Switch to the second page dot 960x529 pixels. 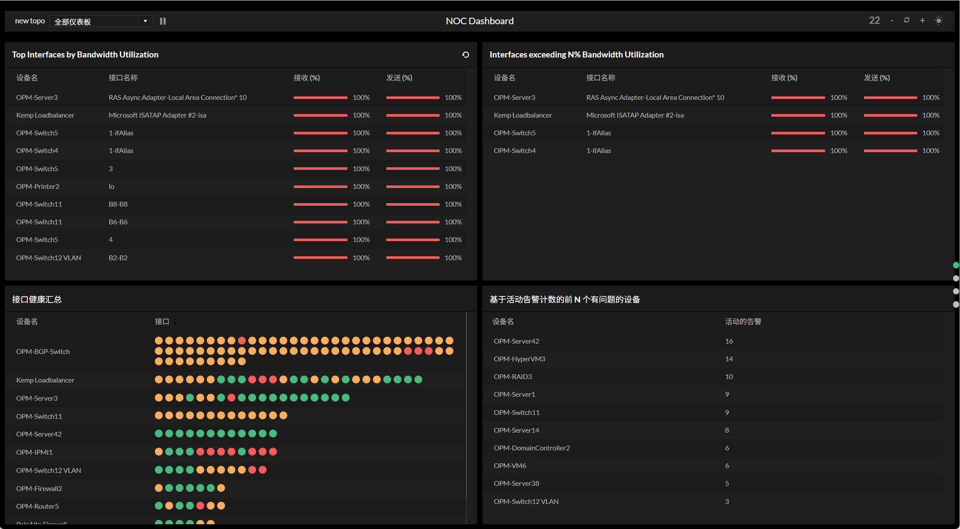tap(956, 278)
